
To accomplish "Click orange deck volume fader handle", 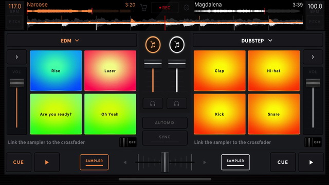I will pos(153,64).
